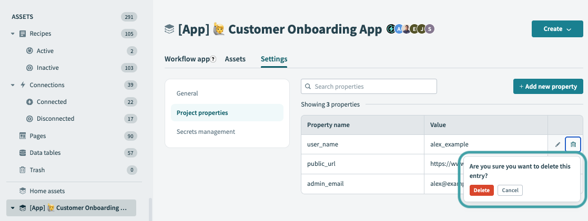Open Trash in the assets sidebar
The height and width of the screenshot is (221, 588).
pos(37,170)
